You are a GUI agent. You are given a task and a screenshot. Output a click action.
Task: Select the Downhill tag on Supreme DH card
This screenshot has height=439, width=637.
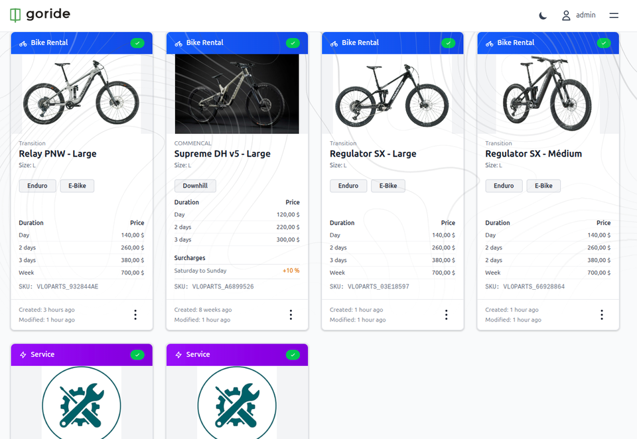click(195, 186)
